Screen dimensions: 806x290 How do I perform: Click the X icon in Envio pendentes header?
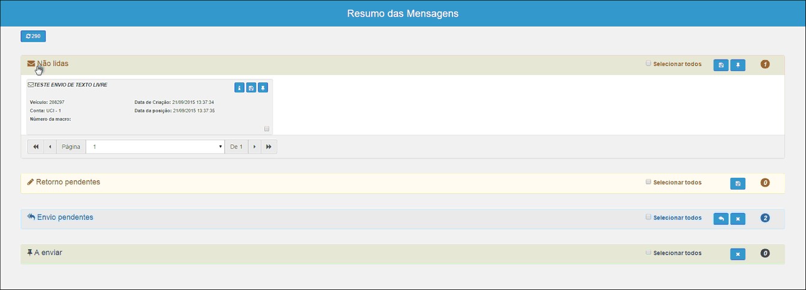[738, 219]
